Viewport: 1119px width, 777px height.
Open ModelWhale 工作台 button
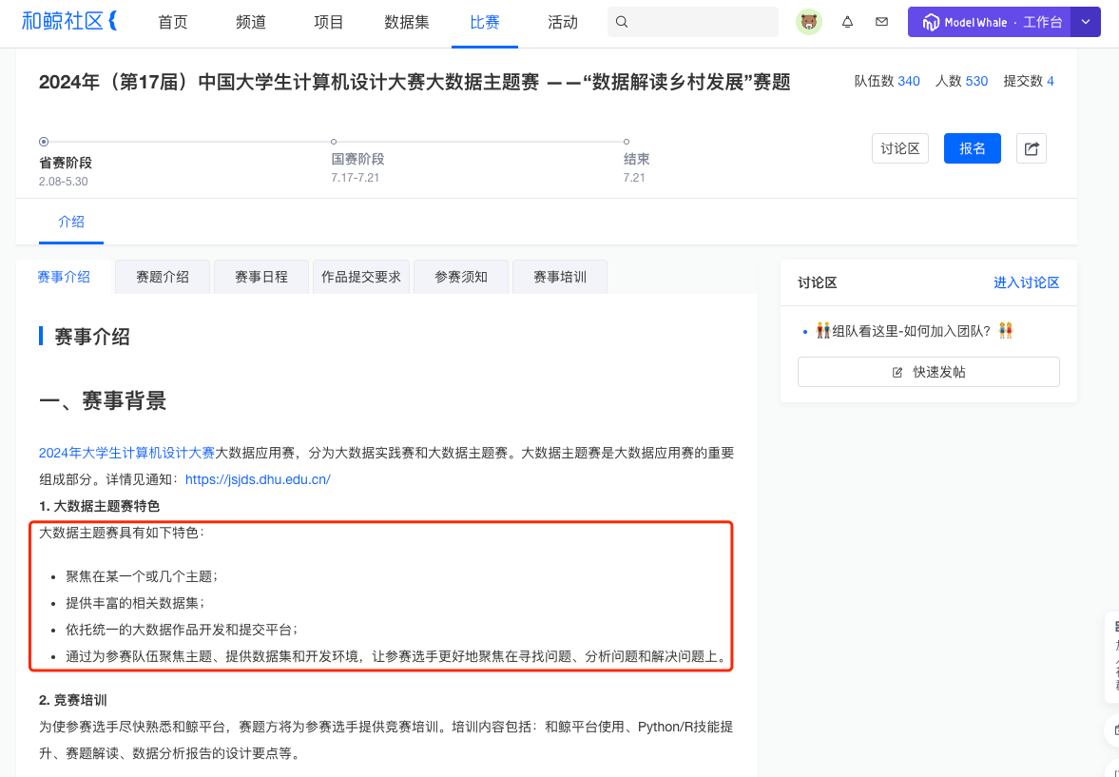coord(990,22)
